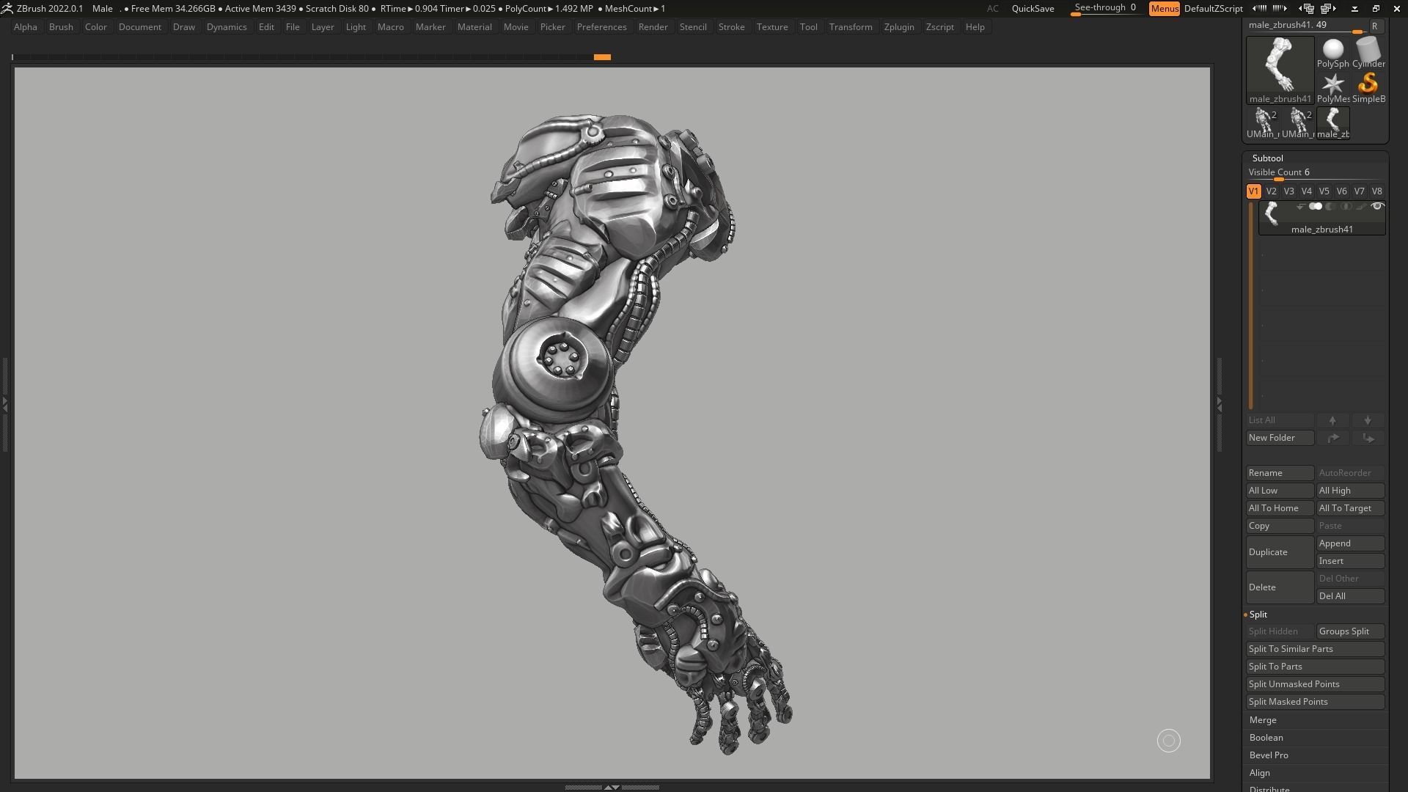Toggle the male_zbrush41 subtool eye visibility

point(1377,207)
